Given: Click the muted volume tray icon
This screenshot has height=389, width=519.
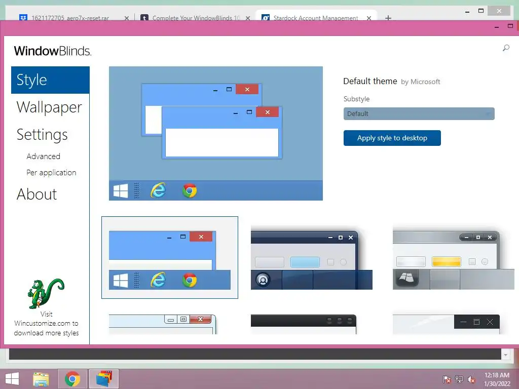Looking at the screenshot, I should 471,379.
